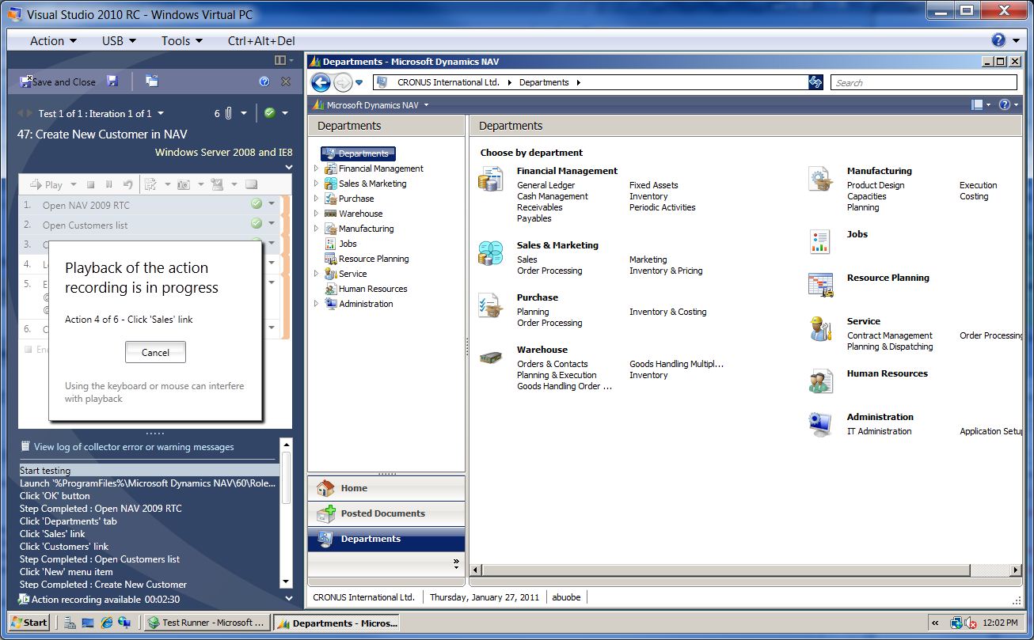This screenshot has height=640, width=1034.
Task: Click the paperclip attachments icon
Action: (228, 113)
